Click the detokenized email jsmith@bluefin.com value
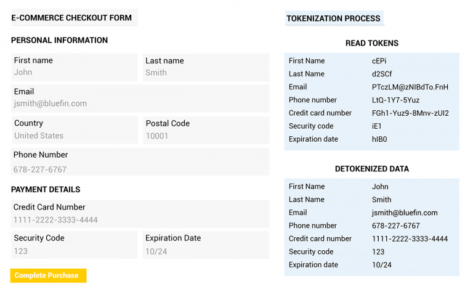Screen dimensions: 473x289 click(x=405, y=213)
